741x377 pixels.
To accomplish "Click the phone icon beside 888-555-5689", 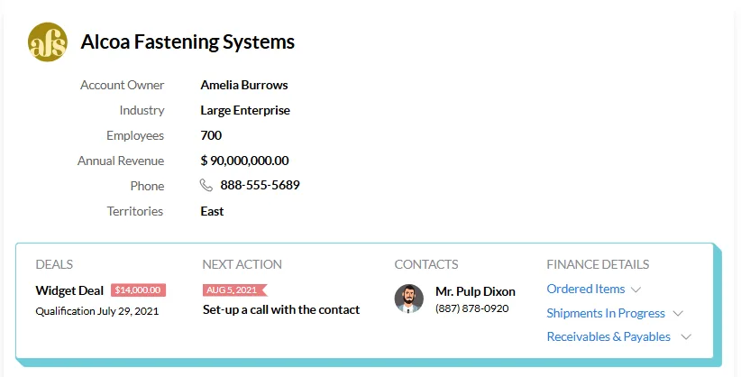I will 206,186.
